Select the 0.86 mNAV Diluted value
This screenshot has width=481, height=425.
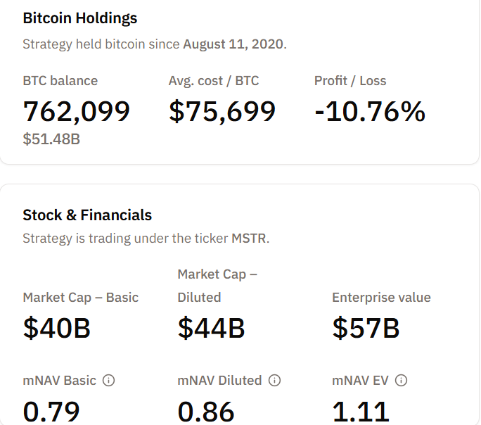tap(206, 412)
